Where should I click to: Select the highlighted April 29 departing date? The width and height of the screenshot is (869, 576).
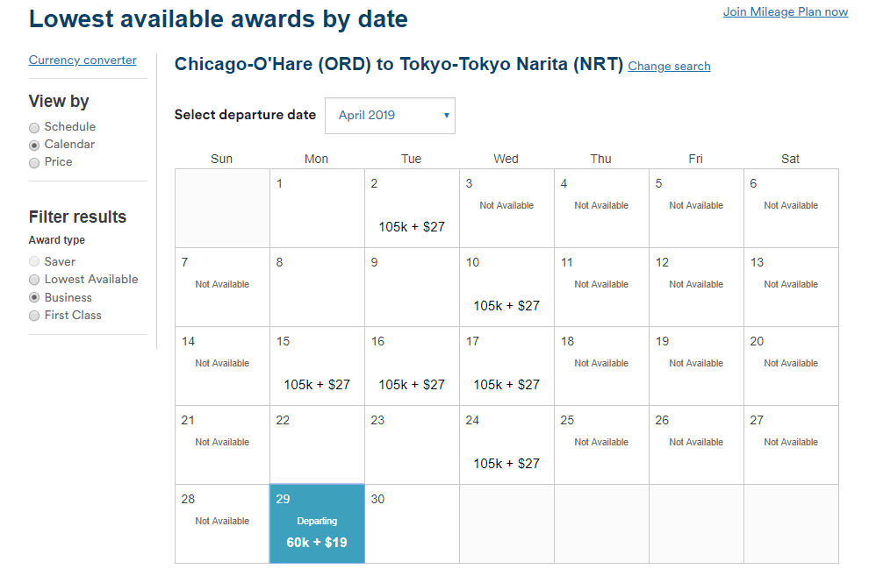tap(316, 523)
